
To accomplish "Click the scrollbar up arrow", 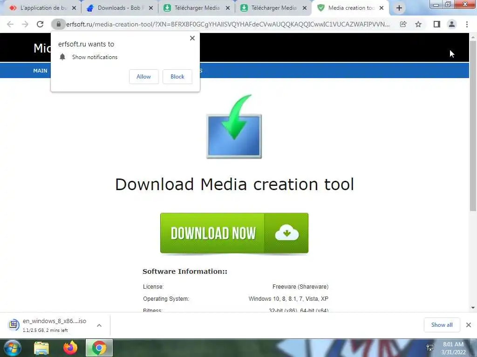I will tap(473, 37).
